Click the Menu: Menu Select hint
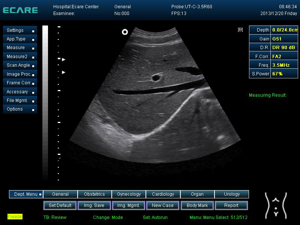The image size is (300, 225). click(209, 217)
